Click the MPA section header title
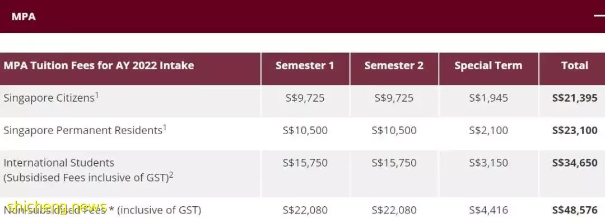 (24, 17)
